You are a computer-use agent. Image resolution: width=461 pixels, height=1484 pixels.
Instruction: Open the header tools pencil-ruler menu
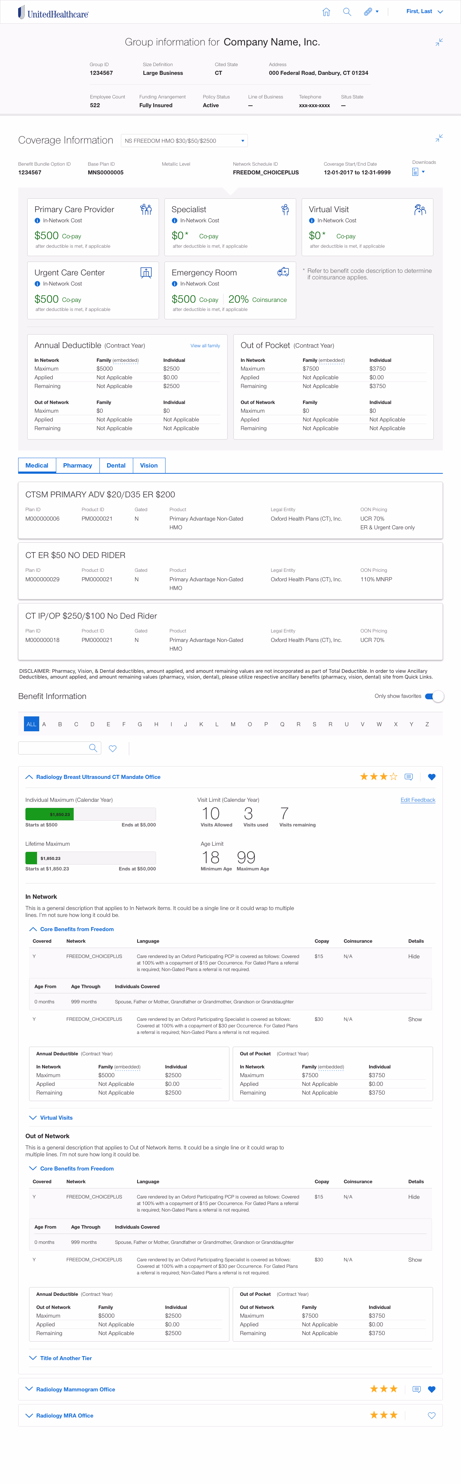tap(371, 12)
